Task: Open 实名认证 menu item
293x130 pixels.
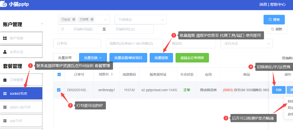Action: point(21,52)
